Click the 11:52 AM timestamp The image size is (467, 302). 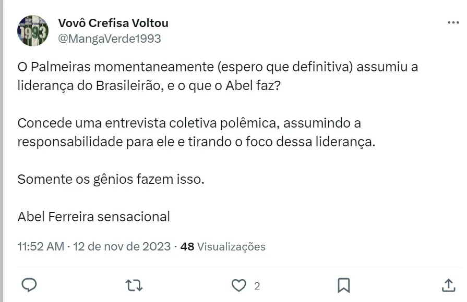[41, 246]
